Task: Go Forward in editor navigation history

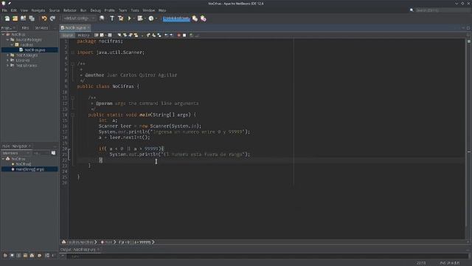Action: pos(110,35)
